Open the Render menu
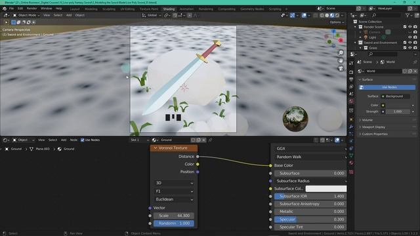 [x=31, y=9]
